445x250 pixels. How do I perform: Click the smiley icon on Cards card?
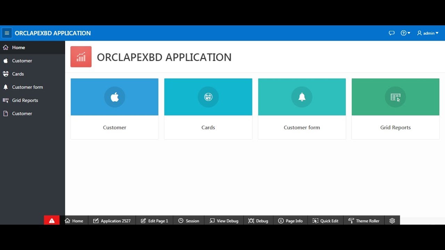(x=208, y=97)
